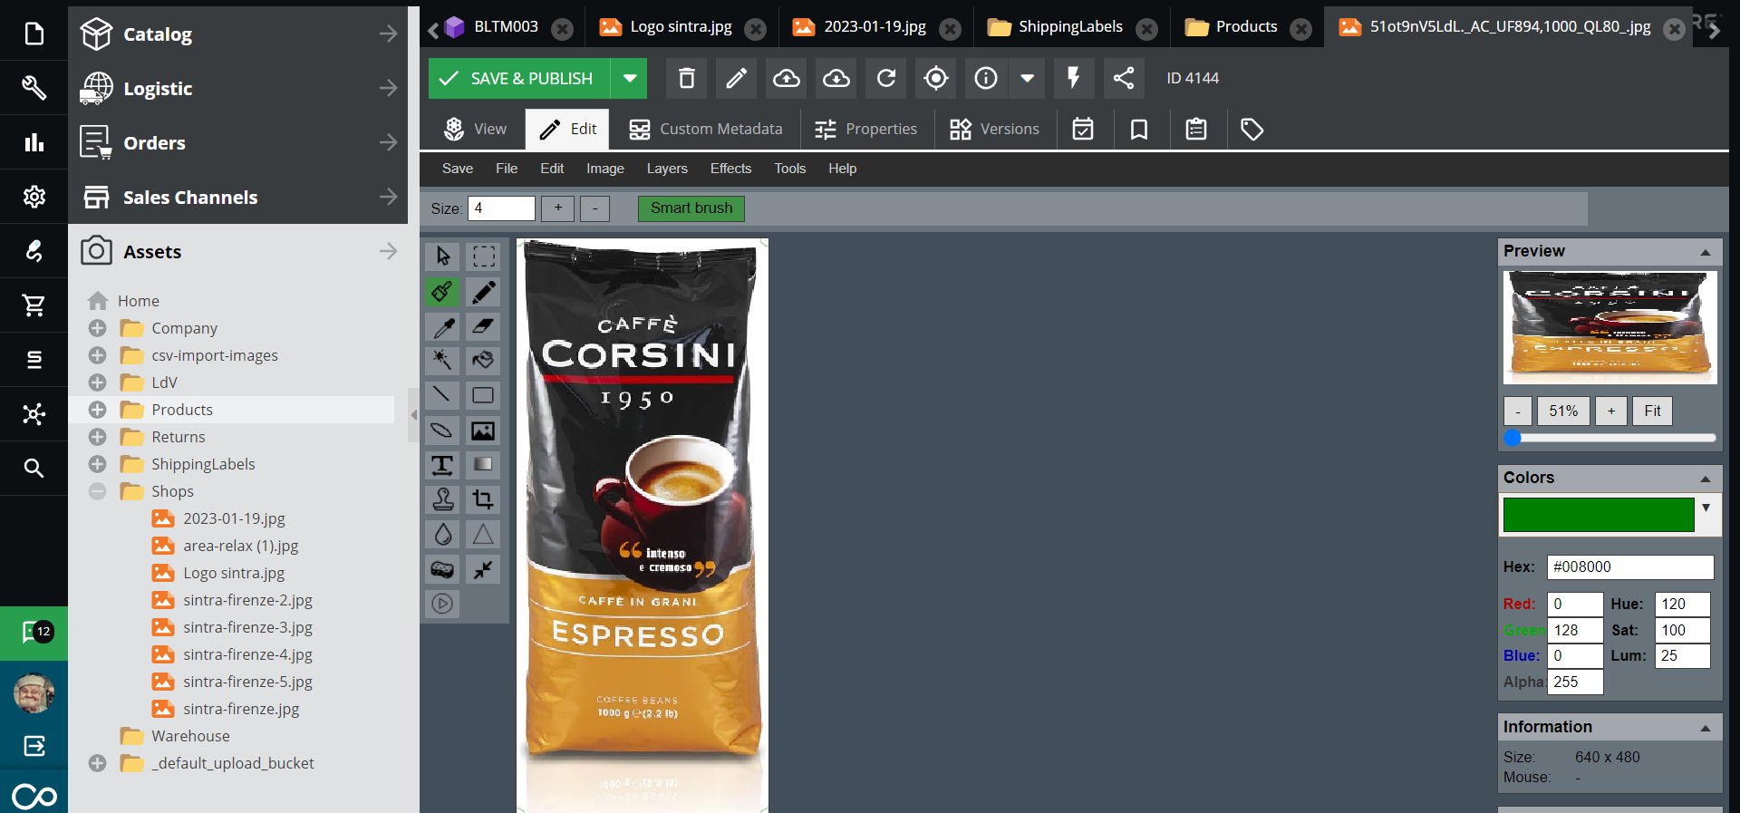Delete the asset with the trash icon
The image size is (1740, 813).
pos(687,79)
